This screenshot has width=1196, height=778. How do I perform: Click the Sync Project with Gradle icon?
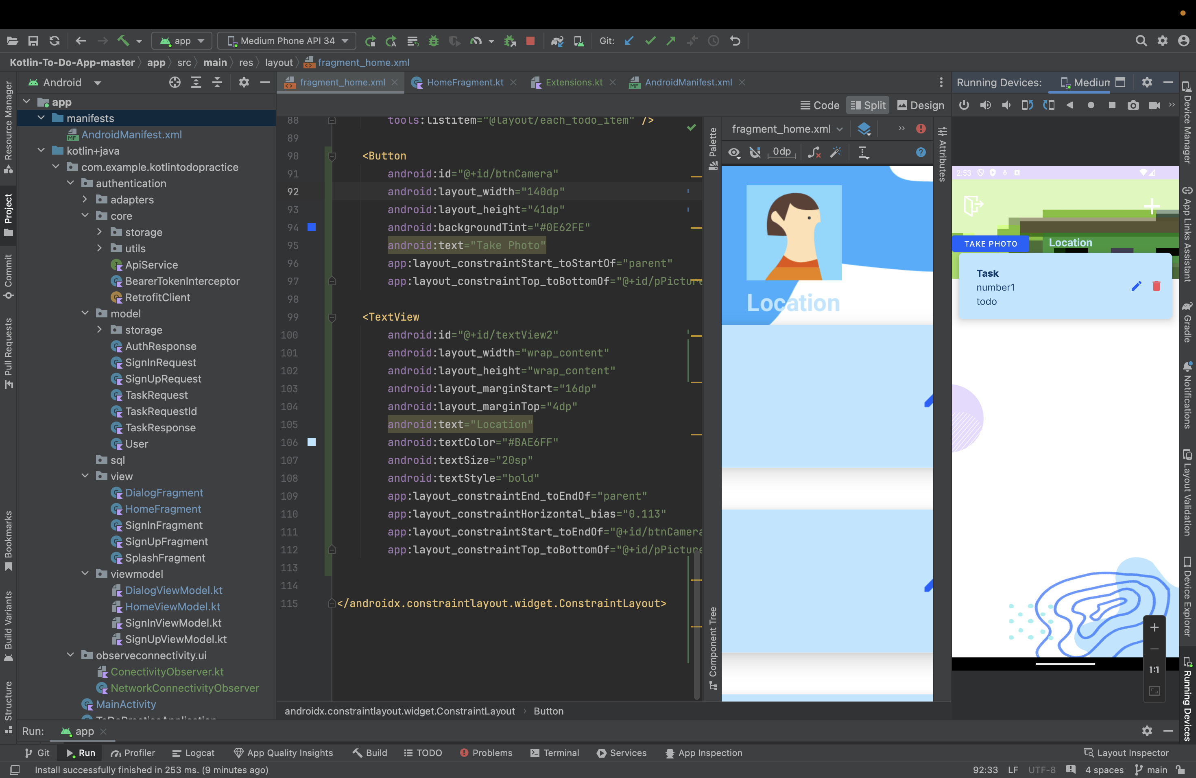pyautogui.click(x=557, y=41)
